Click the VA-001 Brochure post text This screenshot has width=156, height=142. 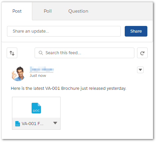(x=69, y=88)
